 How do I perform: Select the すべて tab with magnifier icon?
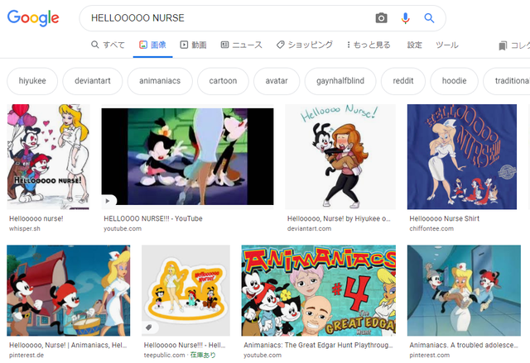tap(108, 45)
